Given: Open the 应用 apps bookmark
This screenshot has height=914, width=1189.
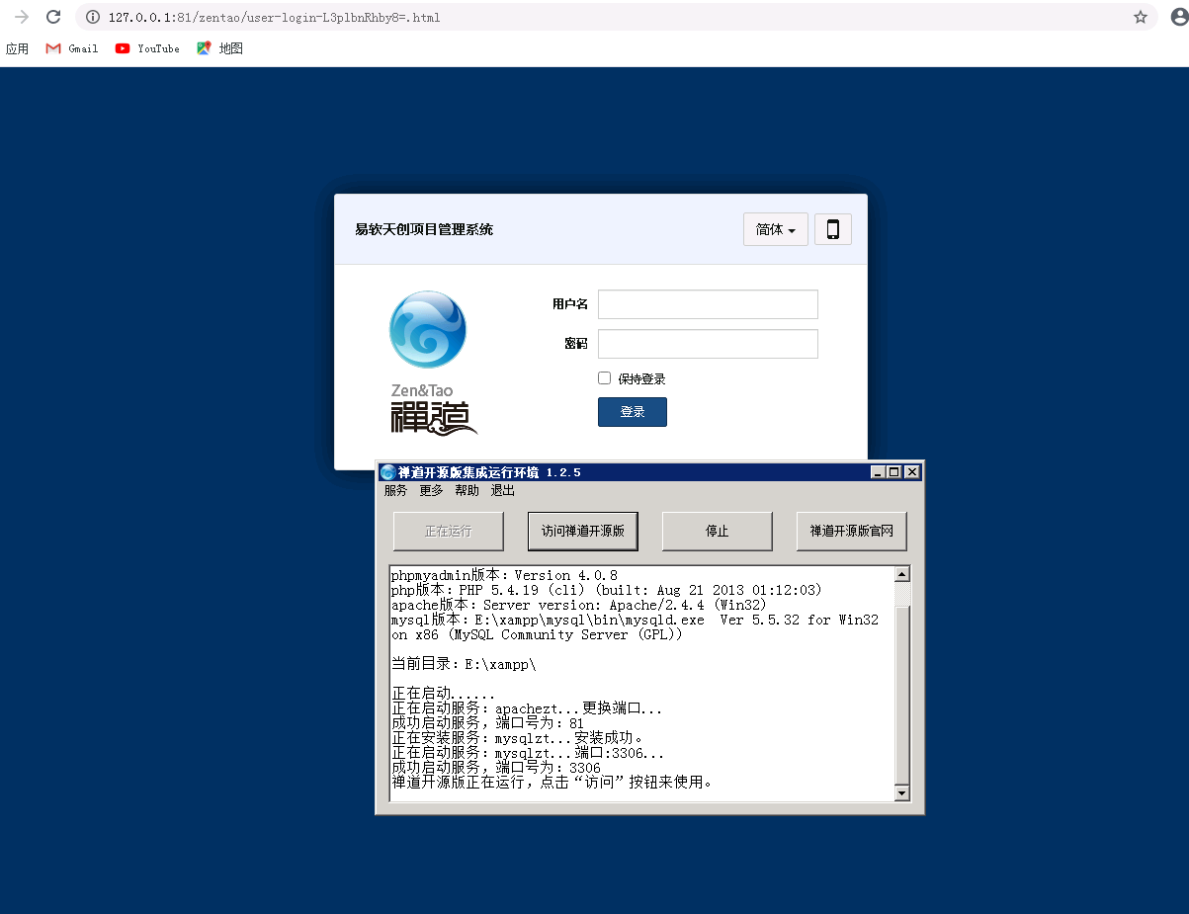Looking at the screenshot, I should click(x=17, y=48).
